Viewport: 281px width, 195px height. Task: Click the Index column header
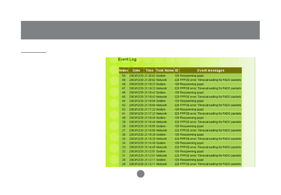pos(124,71)
